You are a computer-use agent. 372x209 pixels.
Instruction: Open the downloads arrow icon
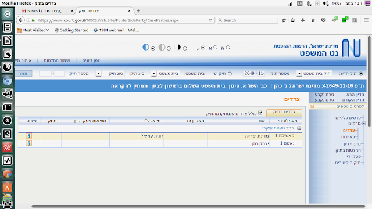point(303,20)
